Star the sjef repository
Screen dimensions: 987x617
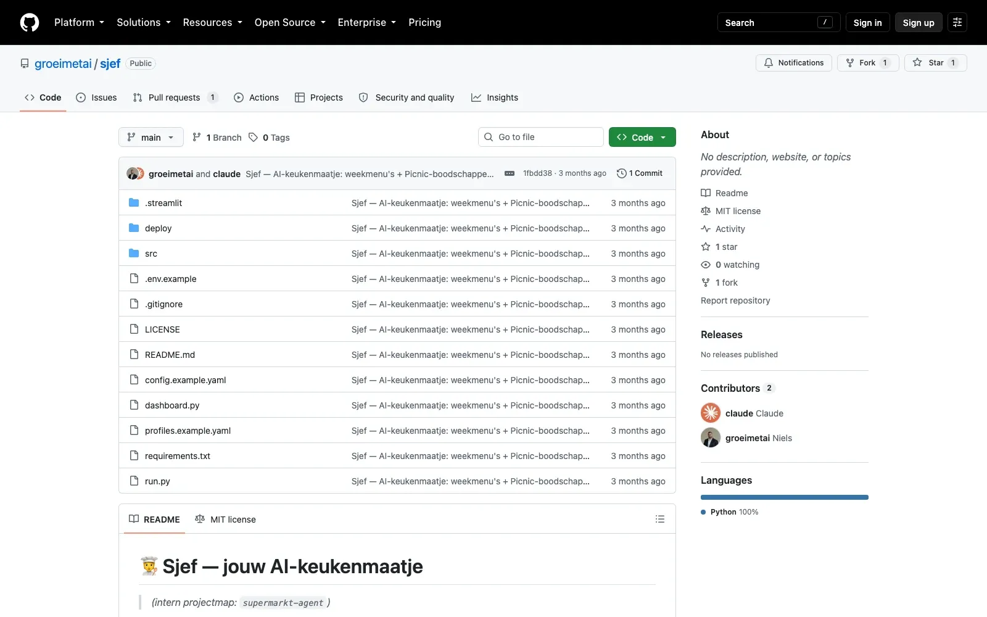click(x=935, y=63)
